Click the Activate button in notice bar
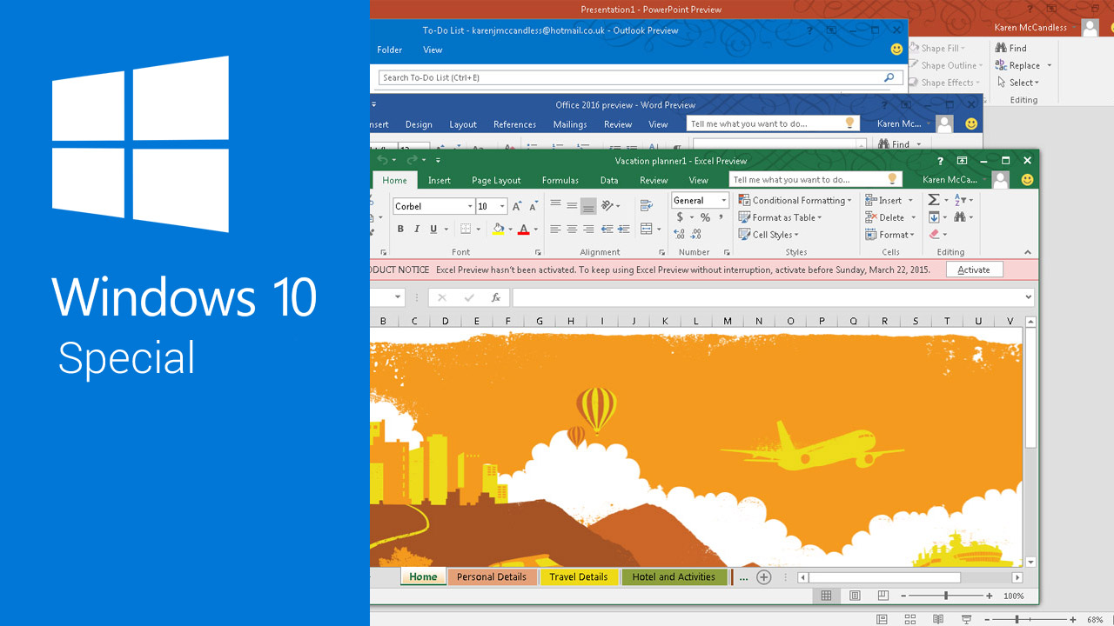The width and height of the screenshot is (1114, 626). point(974,270)
